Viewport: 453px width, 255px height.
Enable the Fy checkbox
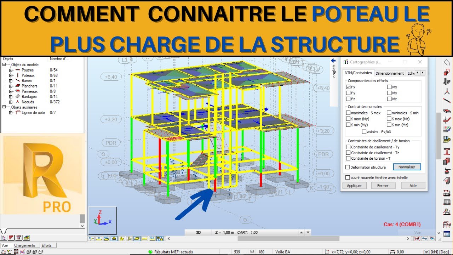(x=348, y=93)
